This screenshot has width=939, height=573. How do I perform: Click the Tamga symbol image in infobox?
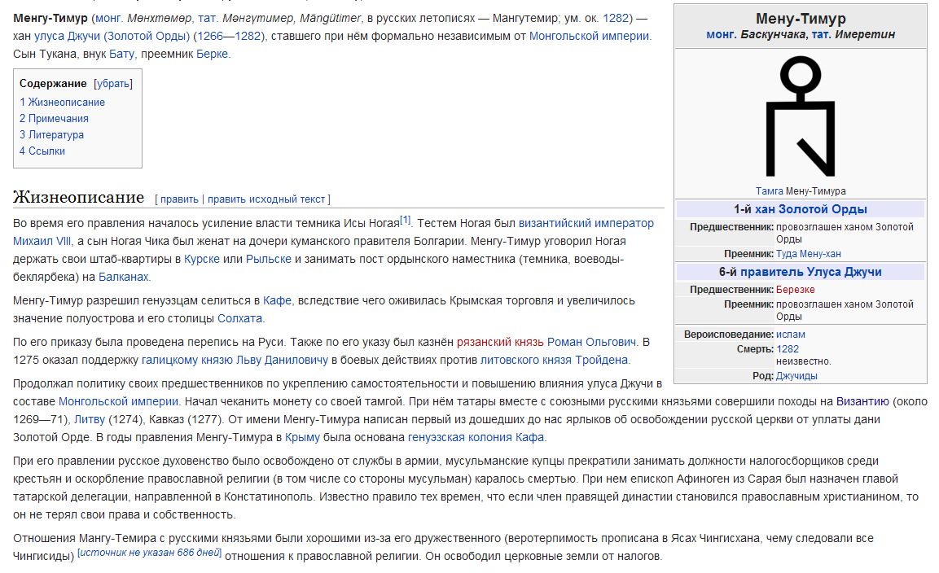click(x=800, y=116)
